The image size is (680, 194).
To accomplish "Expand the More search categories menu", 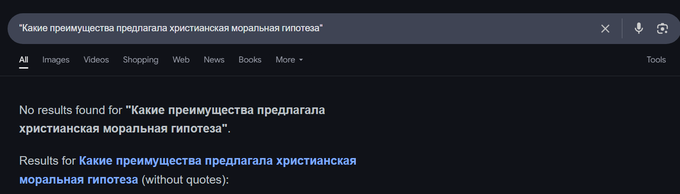I will [289, 60].
